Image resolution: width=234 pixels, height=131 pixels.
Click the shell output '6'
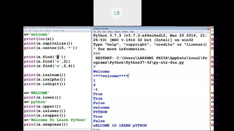[94, 85]
